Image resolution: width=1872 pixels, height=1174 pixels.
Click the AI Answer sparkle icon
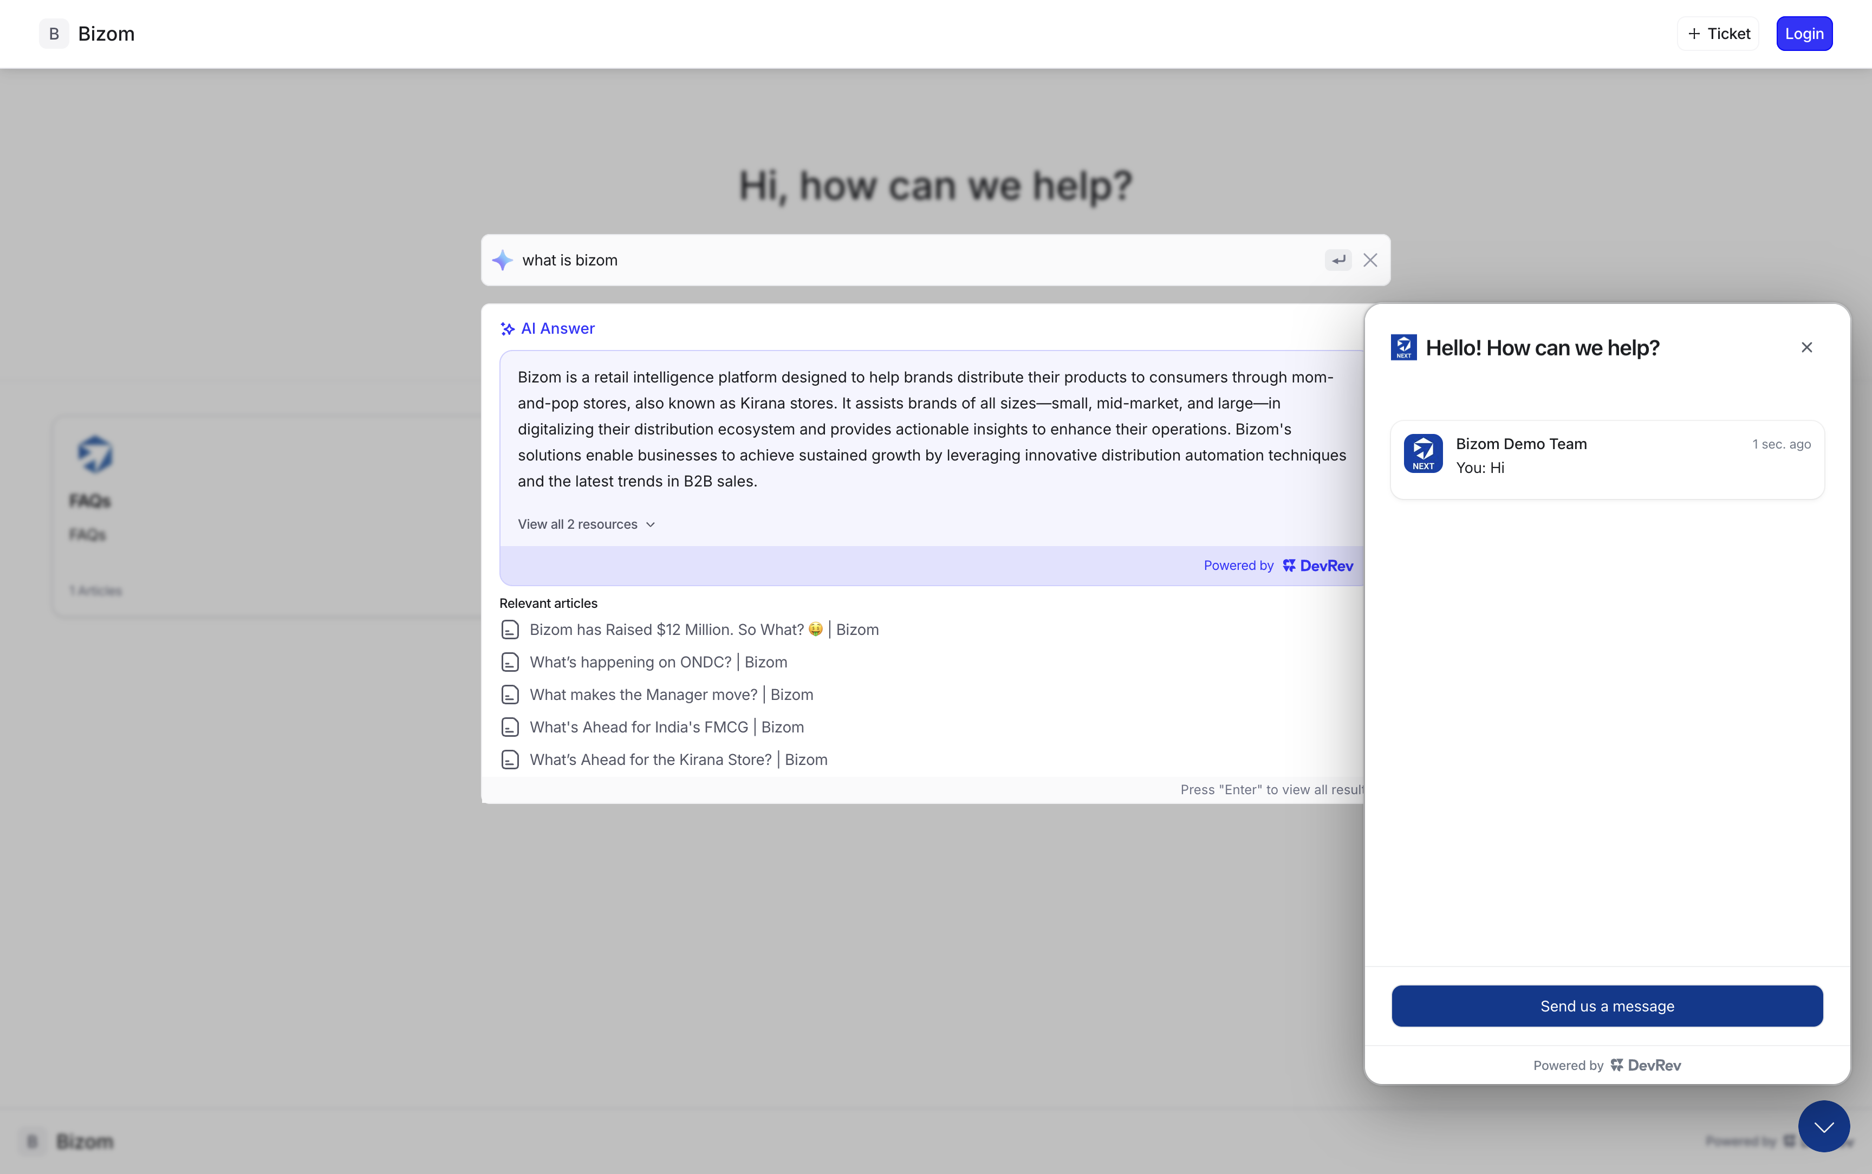tap(508, 328)
